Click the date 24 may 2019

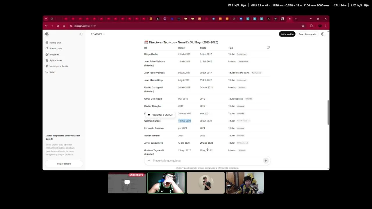pos(185,113)
